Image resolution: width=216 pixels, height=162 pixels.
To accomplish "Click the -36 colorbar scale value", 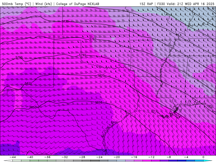I will 47,157.
